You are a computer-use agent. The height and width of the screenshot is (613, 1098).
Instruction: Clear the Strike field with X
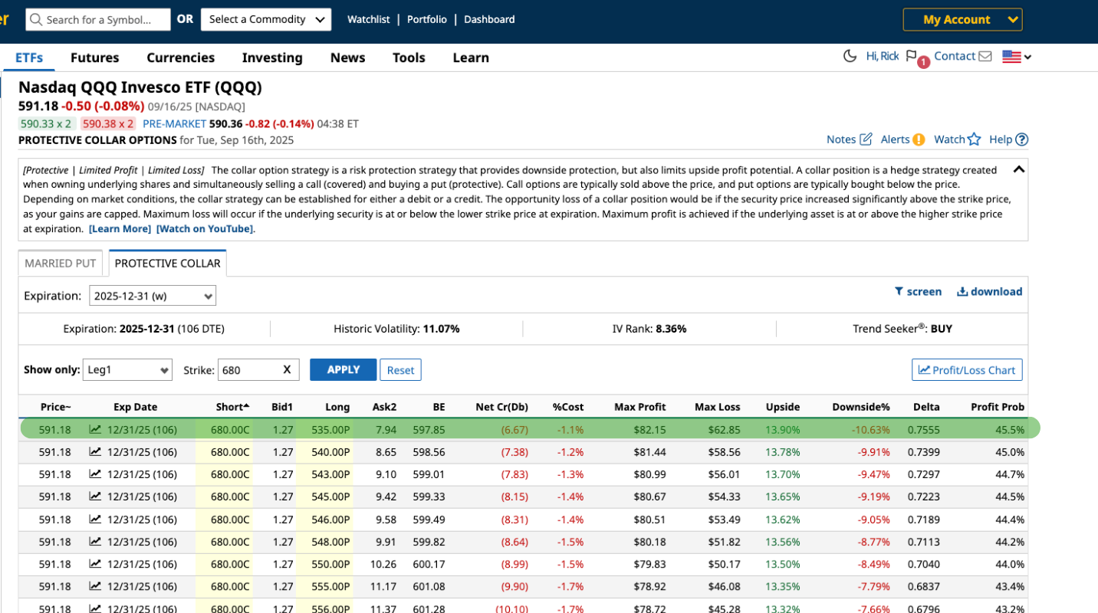click(287, 370)
